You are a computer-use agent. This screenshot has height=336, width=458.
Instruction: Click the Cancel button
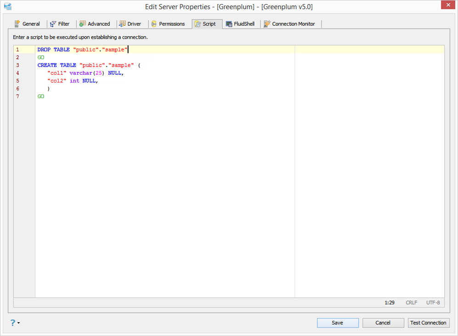(x=383, y=323)
